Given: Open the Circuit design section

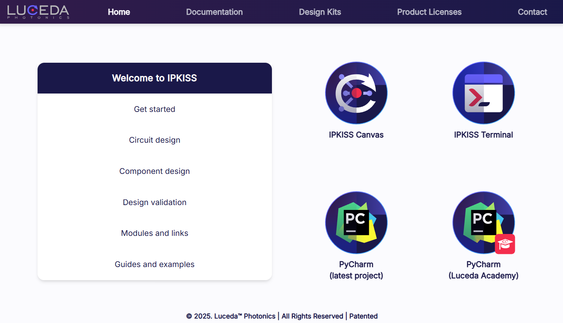Looking at the screenshot, I should (154, 140).
